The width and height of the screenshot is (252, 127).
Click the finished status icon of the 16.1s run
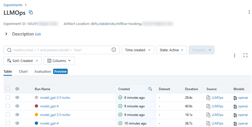coord(120,115)
